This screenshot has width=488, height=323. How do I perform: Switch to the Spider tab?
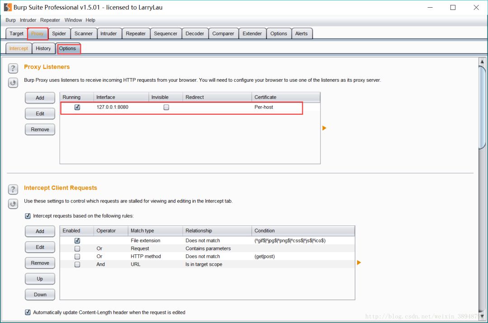[59, 33]
